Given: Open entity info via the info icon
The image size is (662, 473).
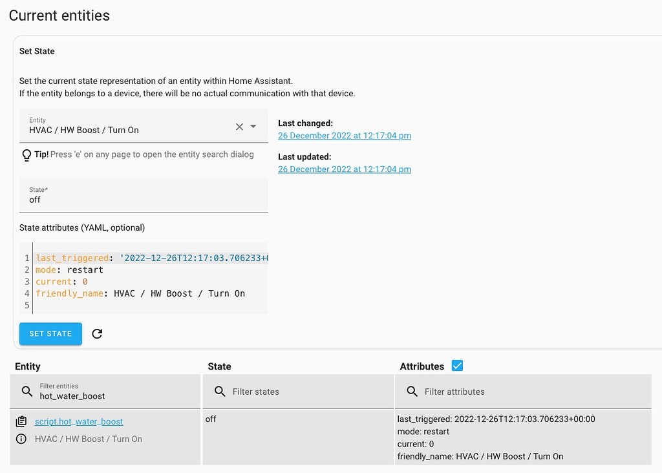Looking at the screenshot, I should click(x=21, y=439).
